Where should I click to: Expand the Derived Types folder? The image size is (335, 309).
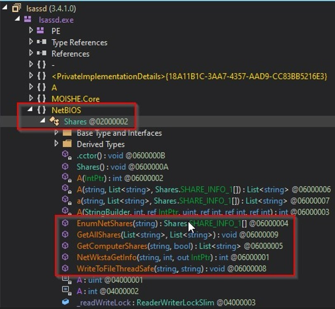coord(57,144)
